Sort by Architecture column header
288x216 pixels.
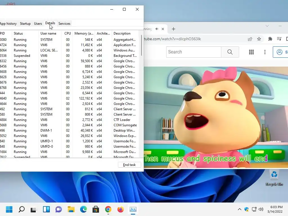103,33
